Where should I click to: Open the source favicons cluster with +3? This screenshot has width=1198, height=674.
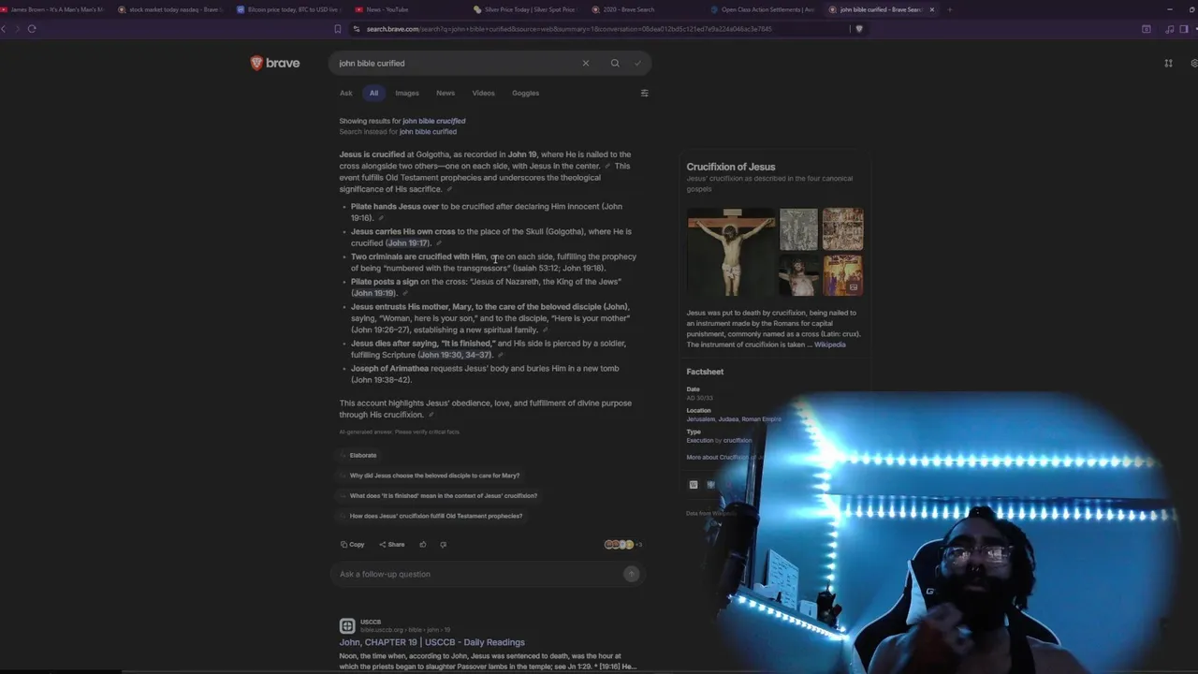coord(623,544)
